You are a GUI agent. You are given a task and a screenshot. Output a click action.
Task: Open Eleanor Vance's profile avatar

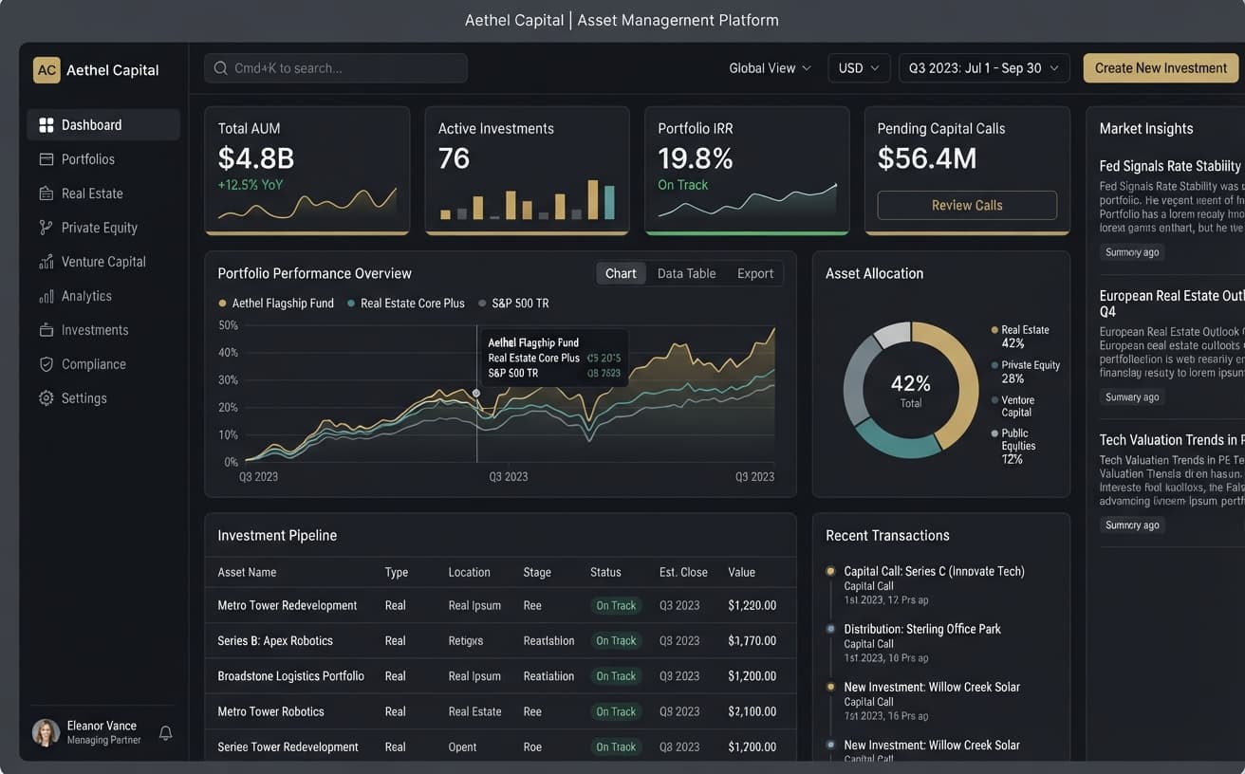pos(46,732)
